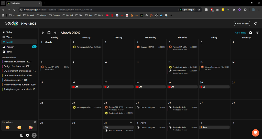This screenshot has width=262, height=139.
Task: Select the sad face mood emoji
Action: pyautogui.click(x=8, y=128)
